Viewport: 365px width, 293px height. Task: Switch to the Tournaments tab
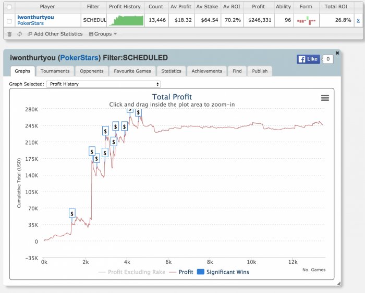[x=55, y=71]
